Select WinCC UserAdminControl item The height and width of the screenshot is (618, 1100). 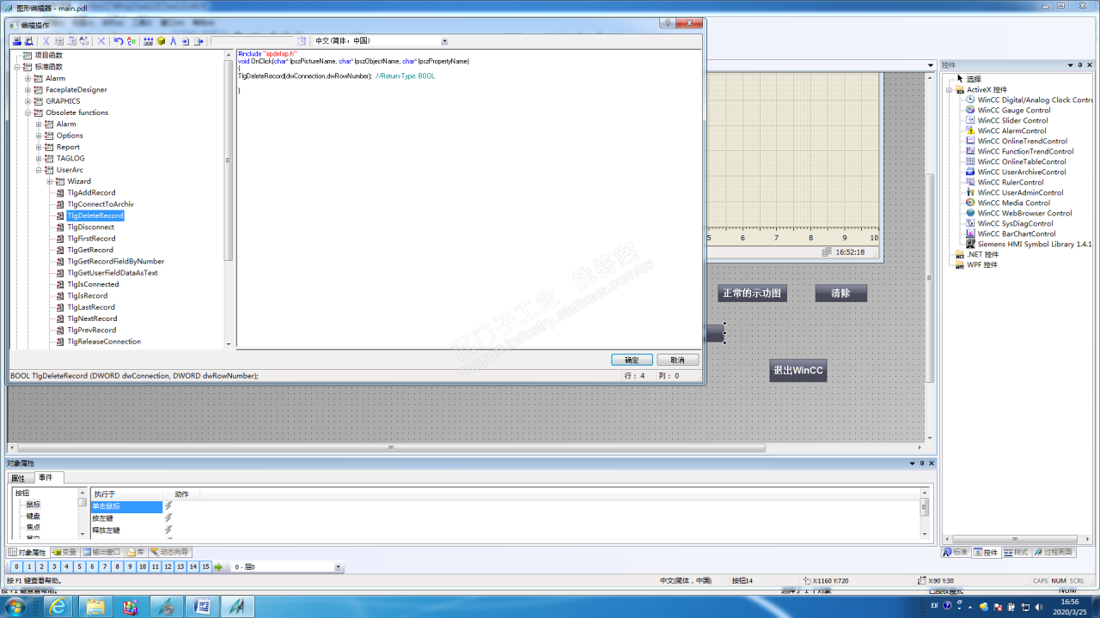(x=1020, y=192)
